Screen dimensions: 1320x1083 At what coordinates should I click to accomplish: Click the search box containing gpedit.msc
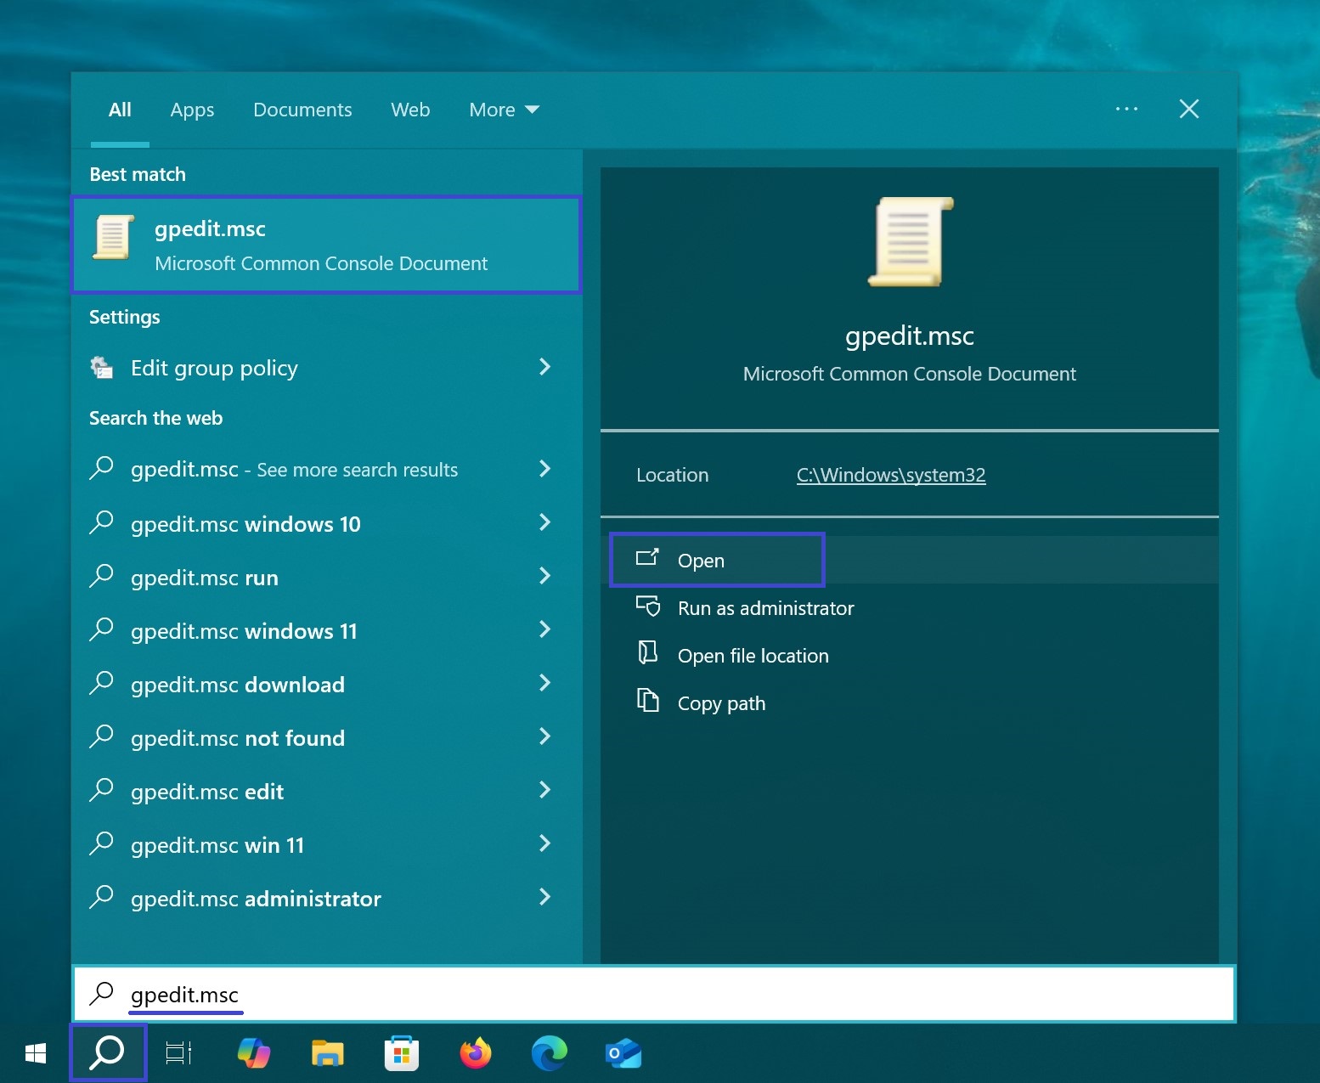pos(654,994)
